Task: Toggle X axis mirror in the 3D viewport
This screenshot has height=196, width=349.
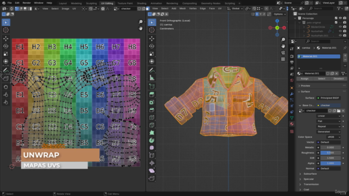Action: coord(257,14)
